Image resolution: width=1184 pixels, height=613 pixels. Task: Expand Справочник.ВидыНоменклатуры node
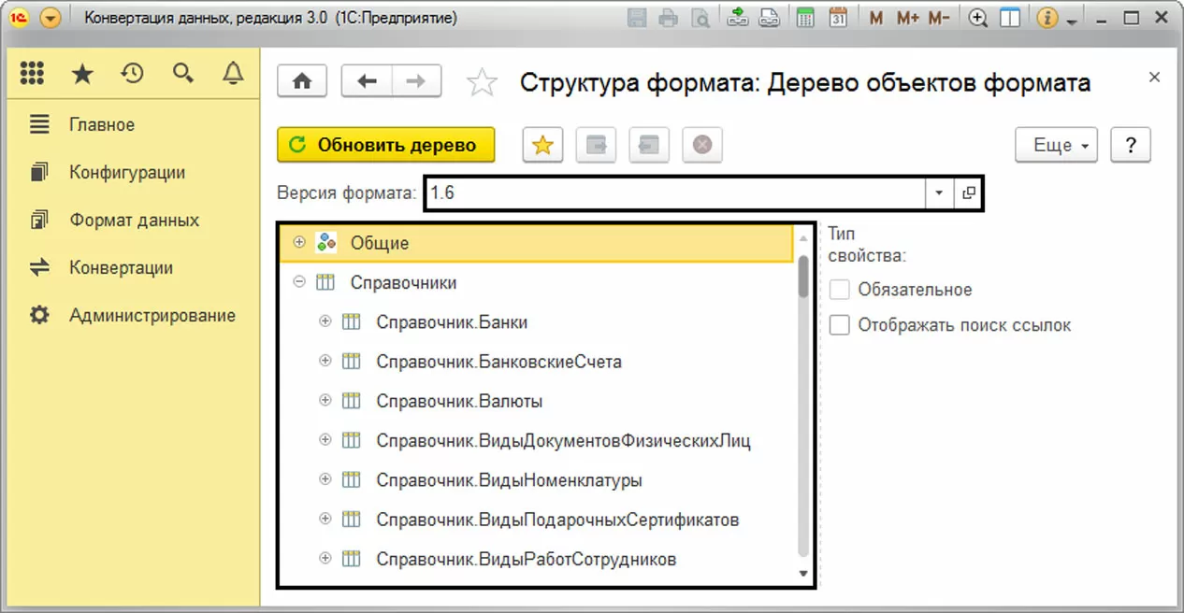(x=325, y=479)
